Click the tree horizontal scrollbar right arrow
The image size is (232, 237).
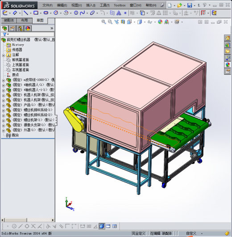pos(53,220)
